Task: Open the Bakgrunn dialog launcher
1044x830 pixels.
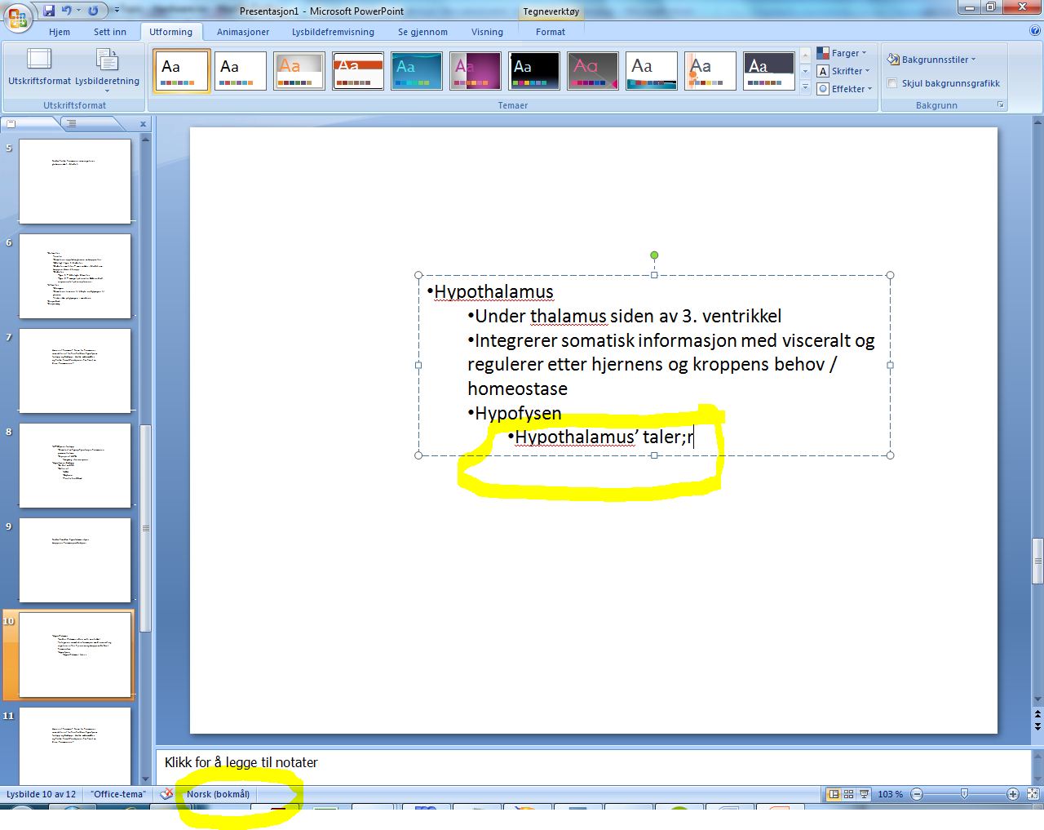Action: pyautogui.click(x=1001, y=105)
